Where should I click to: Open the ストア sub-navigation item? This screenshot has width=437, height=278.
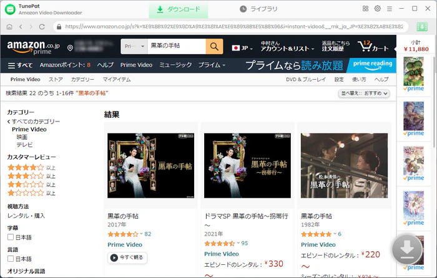pos(56,80)
